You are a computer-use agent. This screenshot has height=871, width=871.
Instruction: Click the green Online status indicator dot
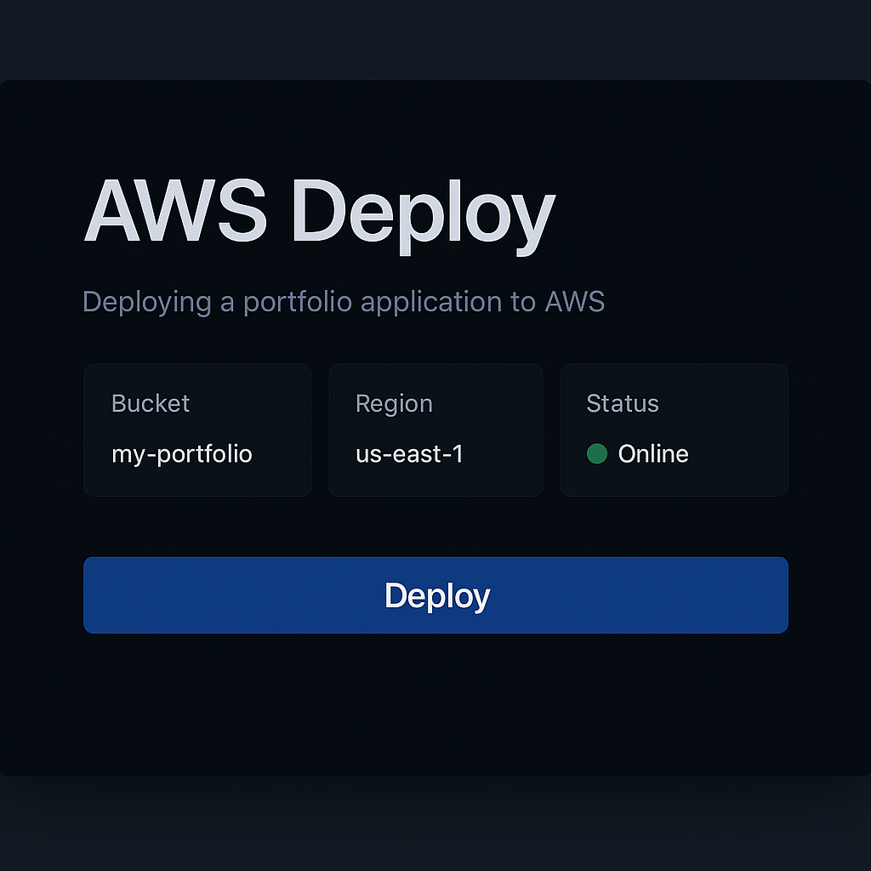click(x=597, y=454)
